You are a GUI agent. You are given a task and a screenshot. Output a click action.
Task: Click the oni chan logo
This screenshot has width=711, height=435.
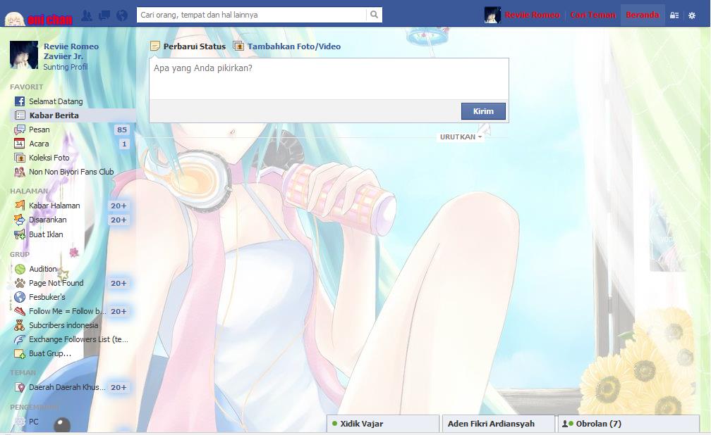pyautogui.click(x=39, y=18)
